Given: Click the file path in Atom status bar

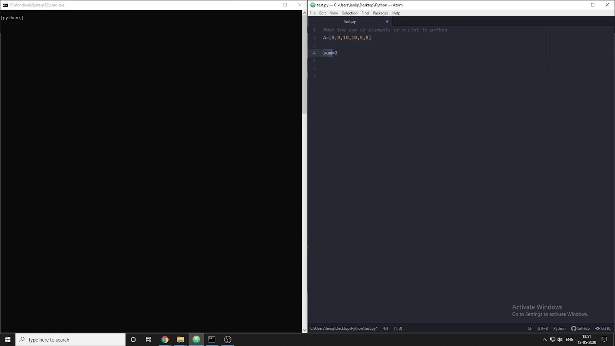Looking at the screenshot, I should (x=344, y=328).
